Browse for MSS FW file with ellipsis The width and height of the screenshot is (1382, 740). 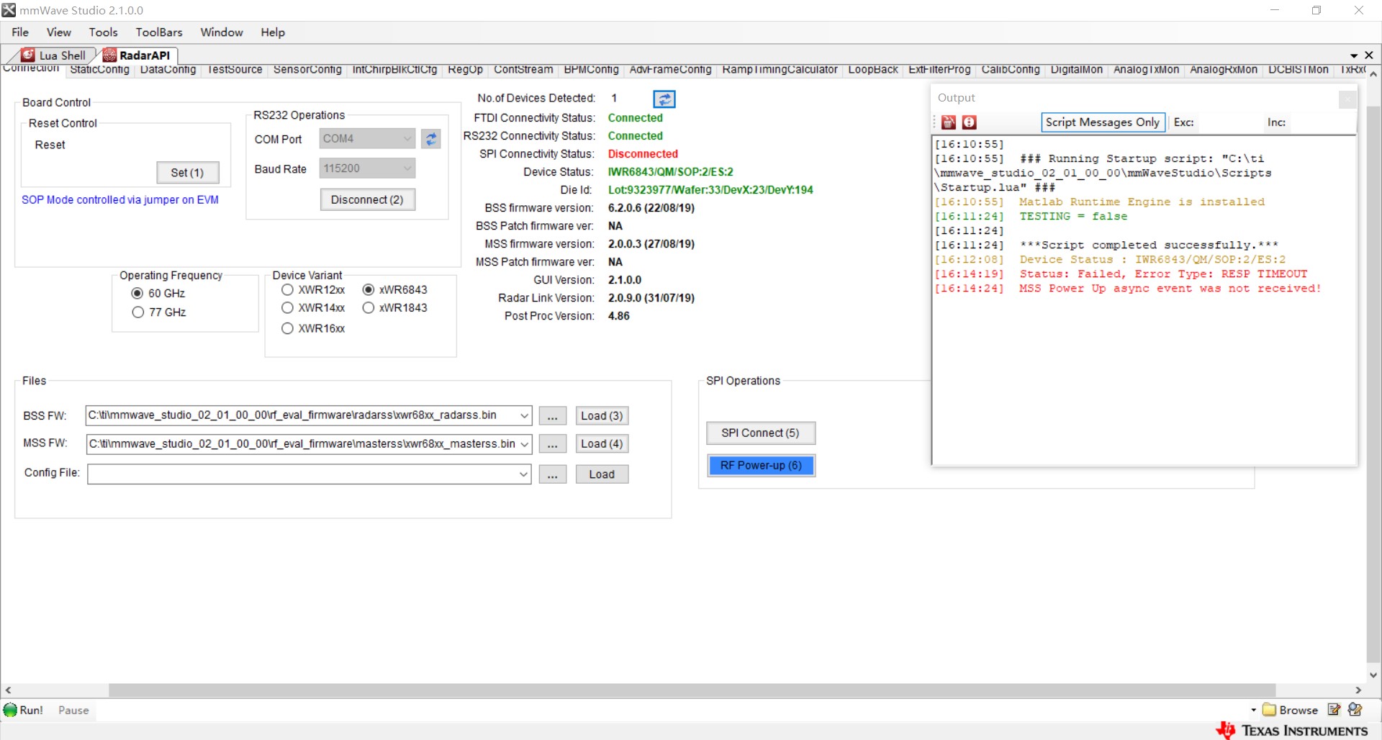552,444
